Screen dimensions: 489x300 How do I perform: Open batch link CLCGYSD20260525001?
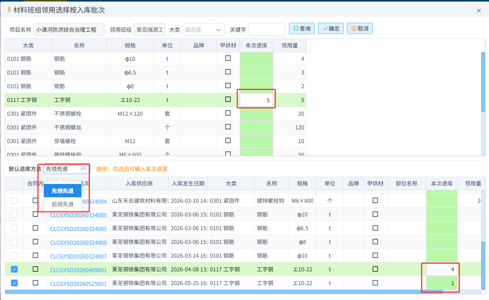[78, 284]
